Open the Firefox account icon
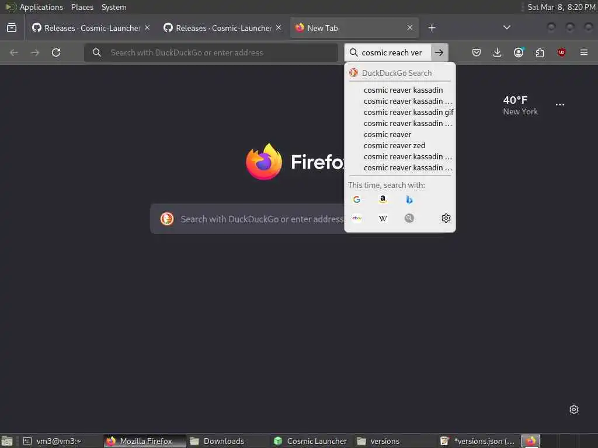The width and height of the screenshot is (598, 448). [519, 52]
